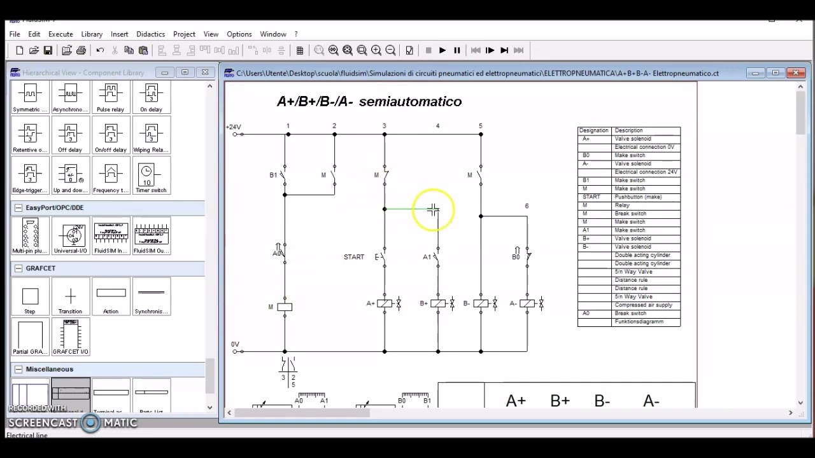
Task: Copy the selected component
Action: [x=129, y=50]
